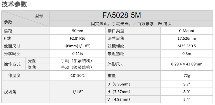Click the Φ9mm(1/1.8'') image size cell
Image resolution: width=215 pixels, height=105 pixels.
[78, 46]
